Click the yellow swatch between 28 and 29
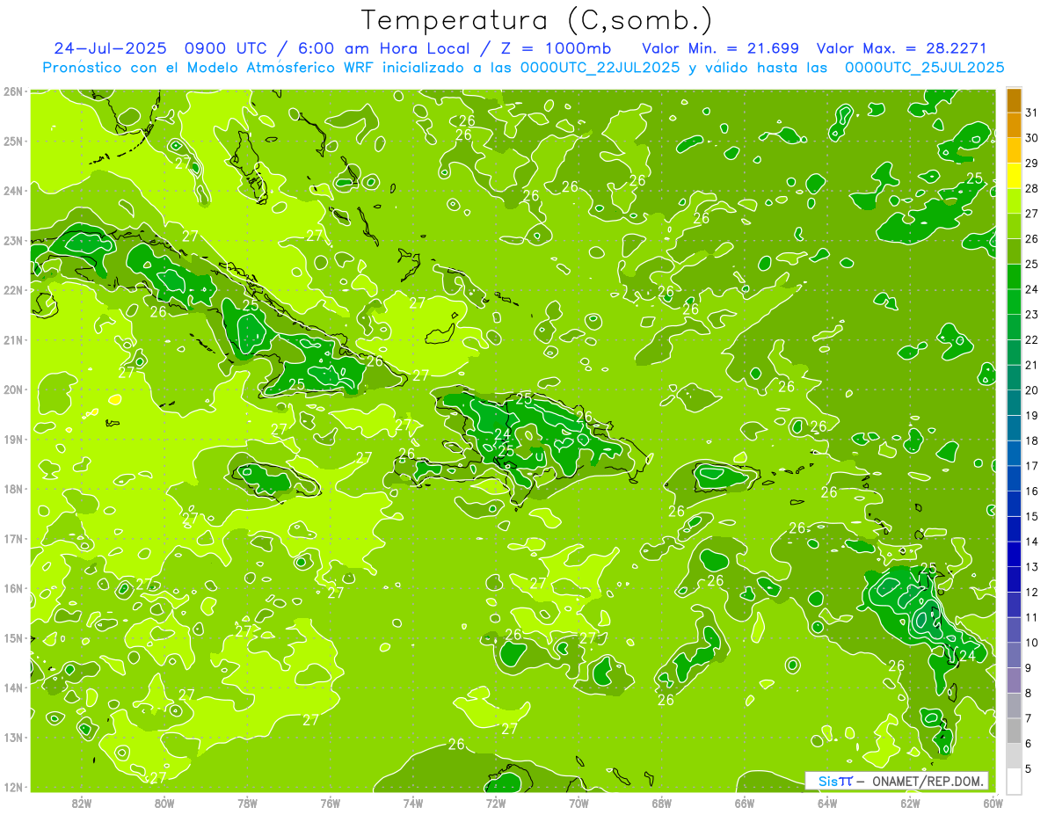Screen dimensions: 1055x815 (1014, 176)
